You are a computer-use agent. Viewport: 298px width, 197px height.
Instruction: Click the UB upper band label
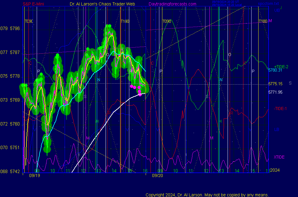[x=277, y=10]
